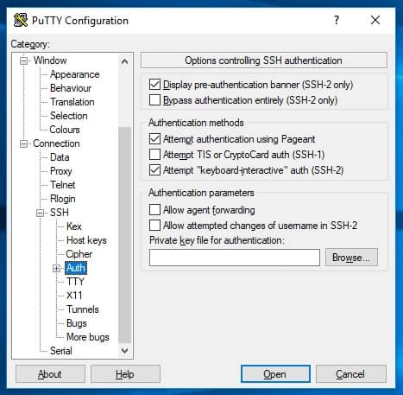Collapse the Connection tree node
Viewport: 403px width, 395px height.
click(x=23, y=143)
